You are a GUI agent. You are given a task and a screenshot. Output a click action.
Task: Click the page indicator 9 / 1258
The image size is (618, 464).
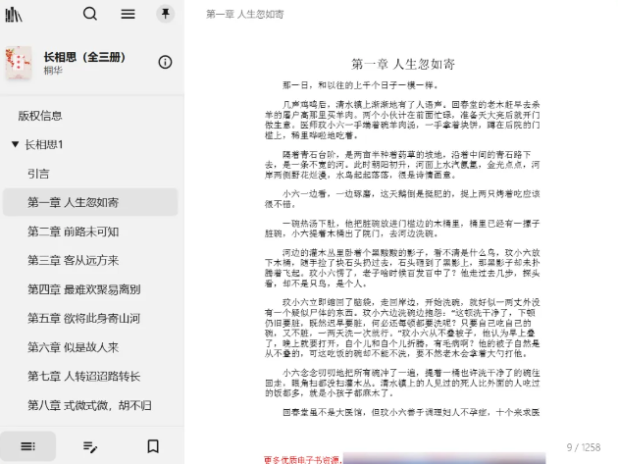[584, 447]
